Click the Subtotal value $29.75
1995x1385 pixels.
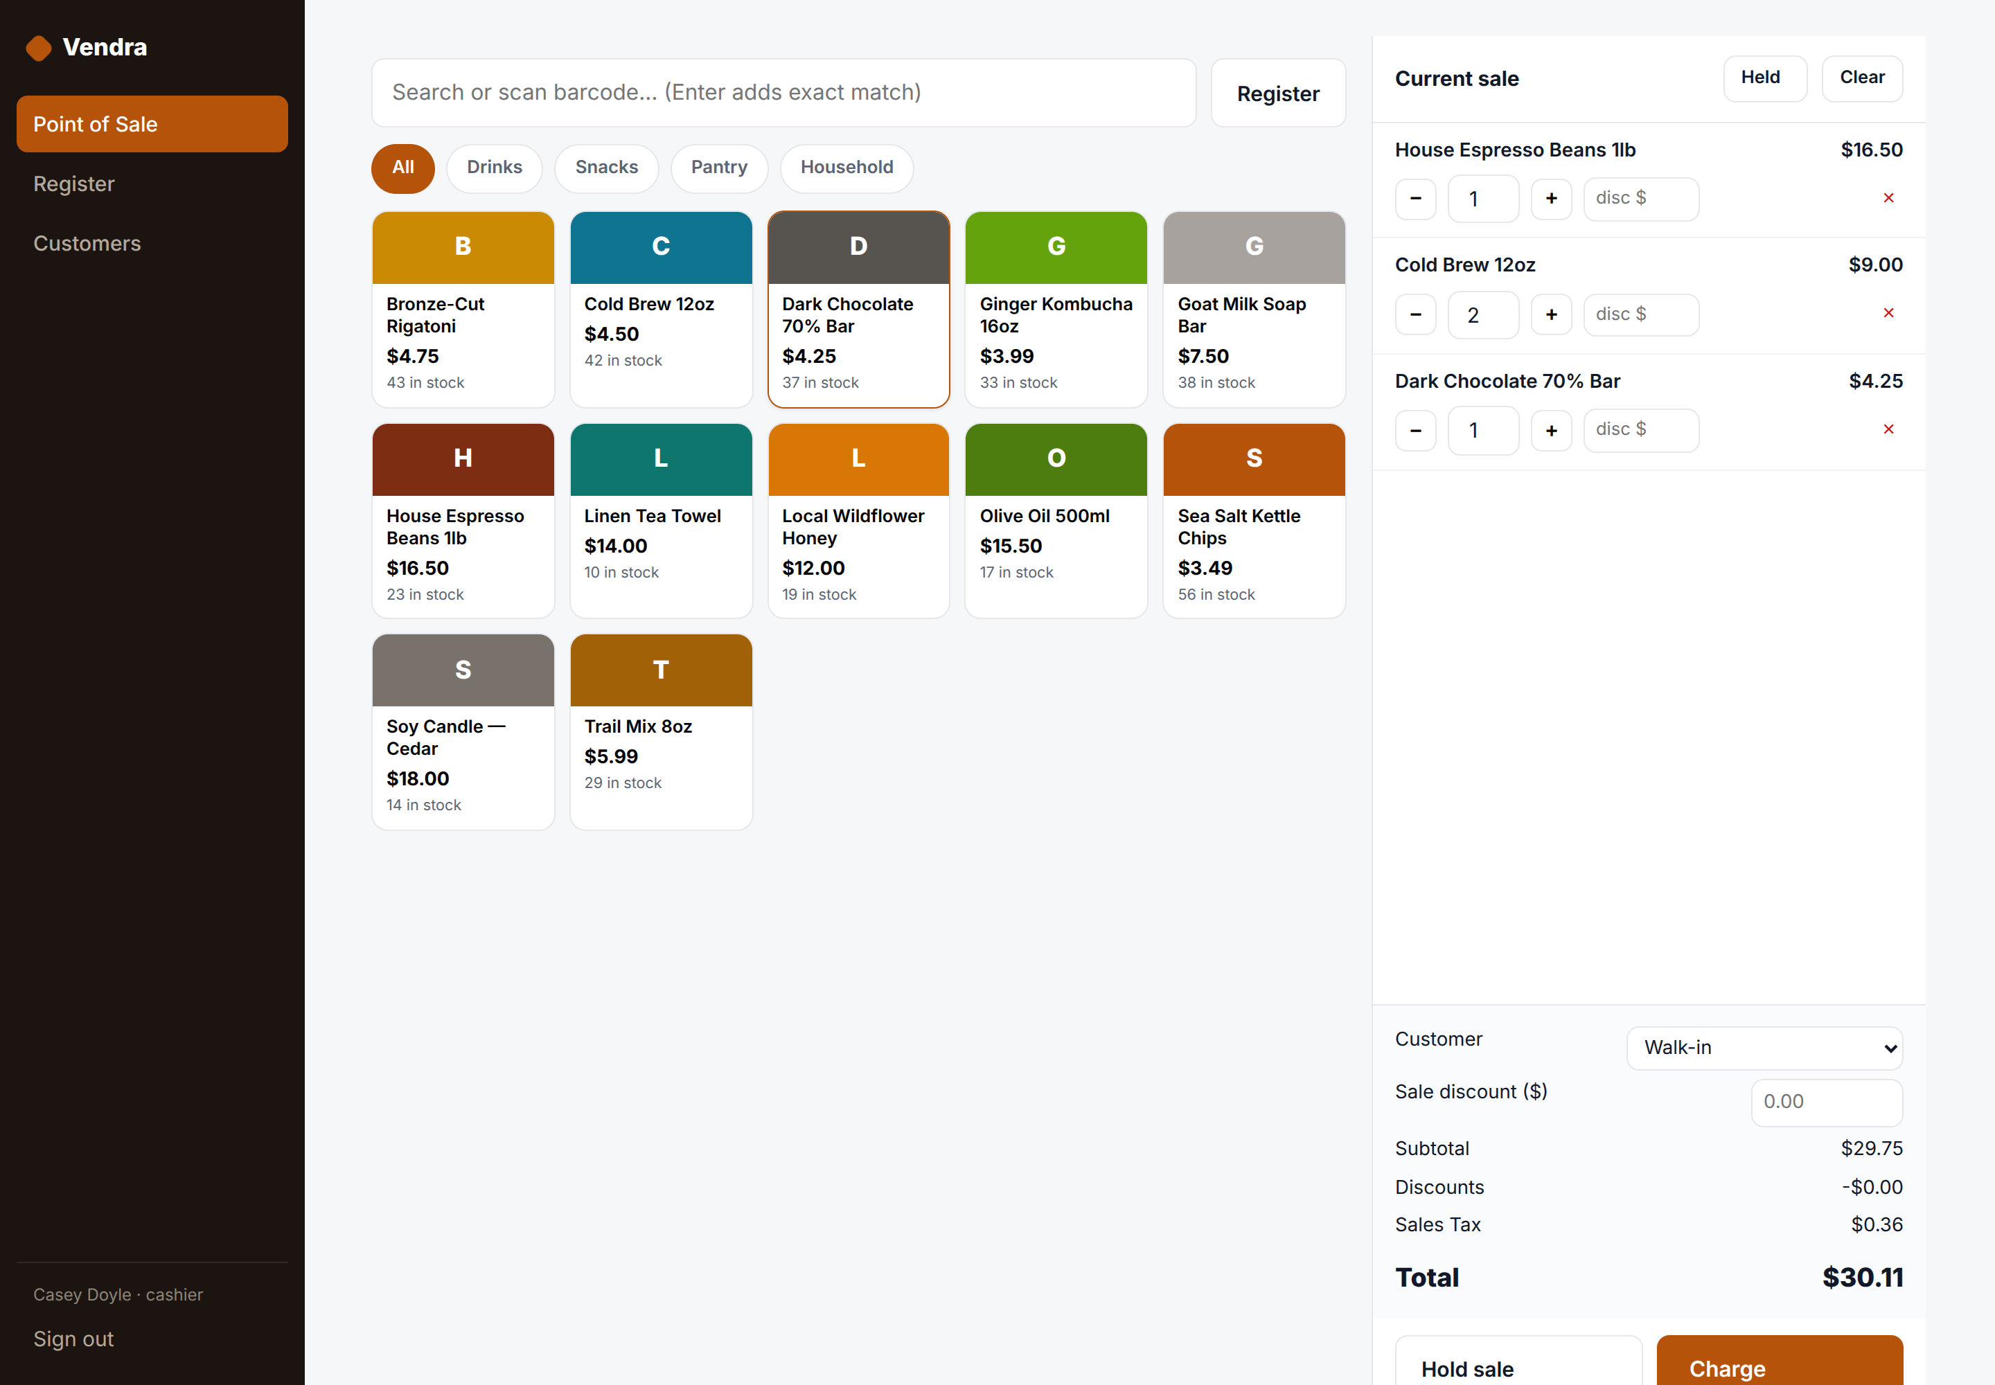[x=1872, y=1149]
